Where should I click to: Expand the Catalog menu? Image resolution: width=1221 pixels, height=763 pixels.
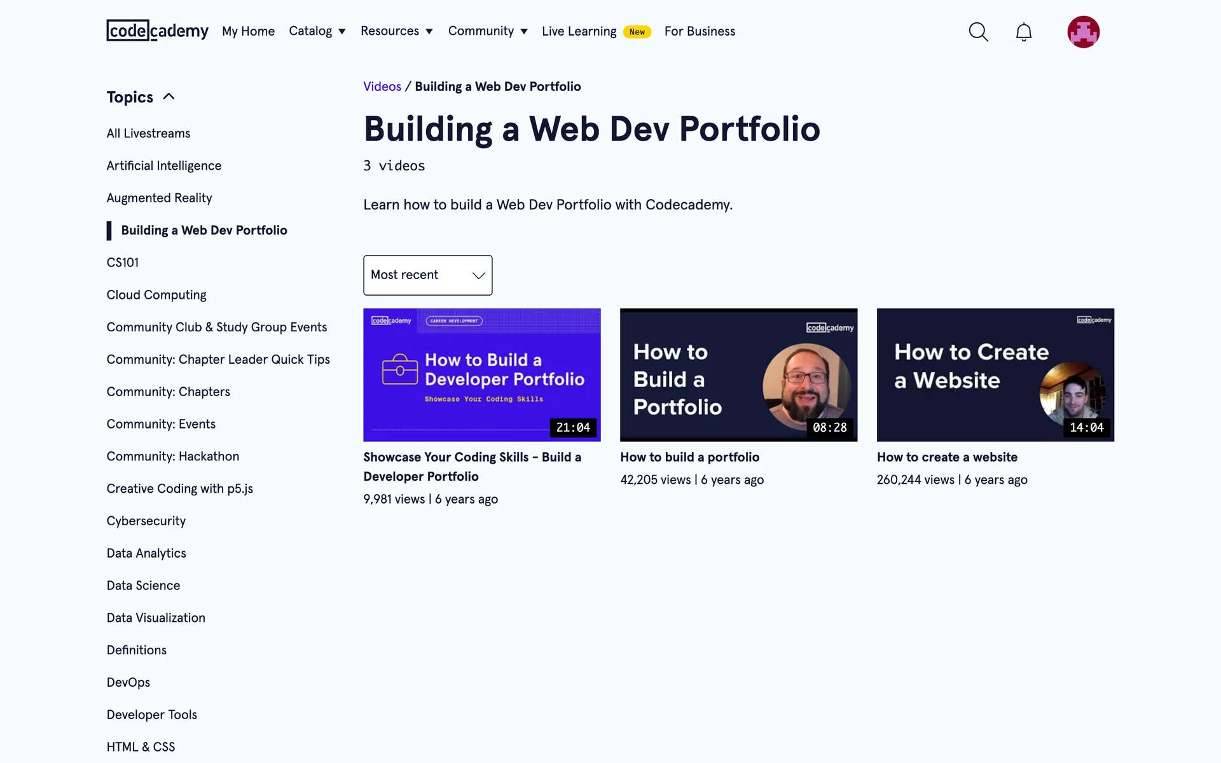(x=317, y=31)
